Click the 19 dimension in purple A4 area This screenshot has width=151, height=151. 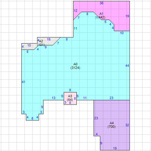click(115, 148)
